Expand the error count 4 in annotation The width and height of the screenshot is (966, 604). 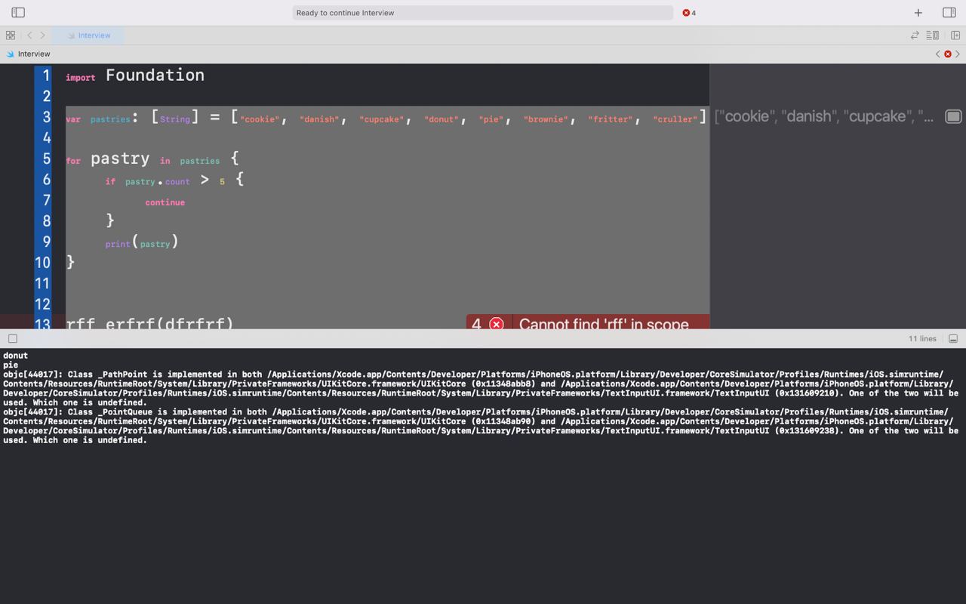coord(476,324)
